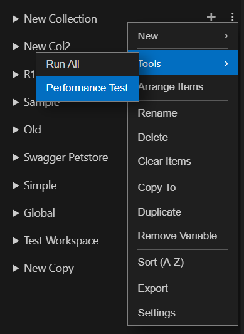This screenshot has height=334, width=244.
Task: Choose Run All from the submenu
Action: (87, 65)
